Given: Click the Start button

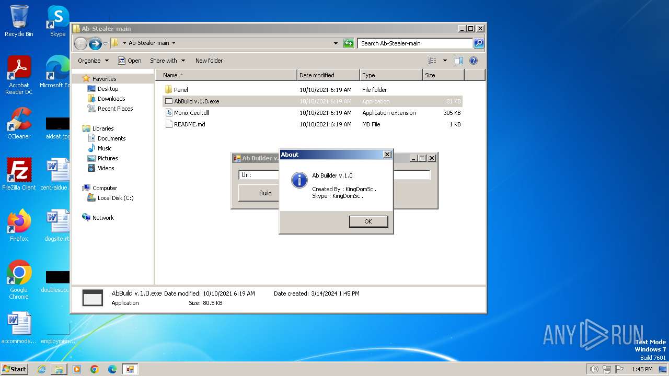Looking at the screenshot, I should point(14,369).
